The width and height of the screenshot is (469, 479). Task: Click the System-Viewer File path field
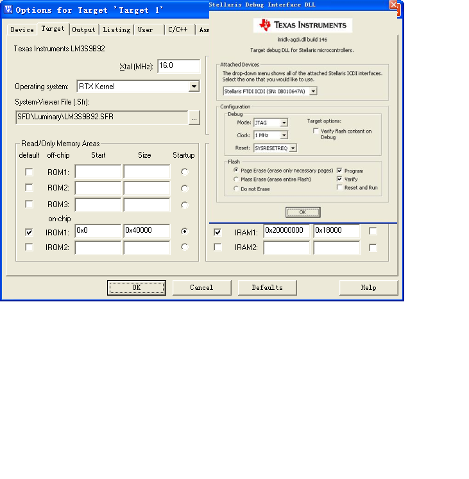click(102, 117)
